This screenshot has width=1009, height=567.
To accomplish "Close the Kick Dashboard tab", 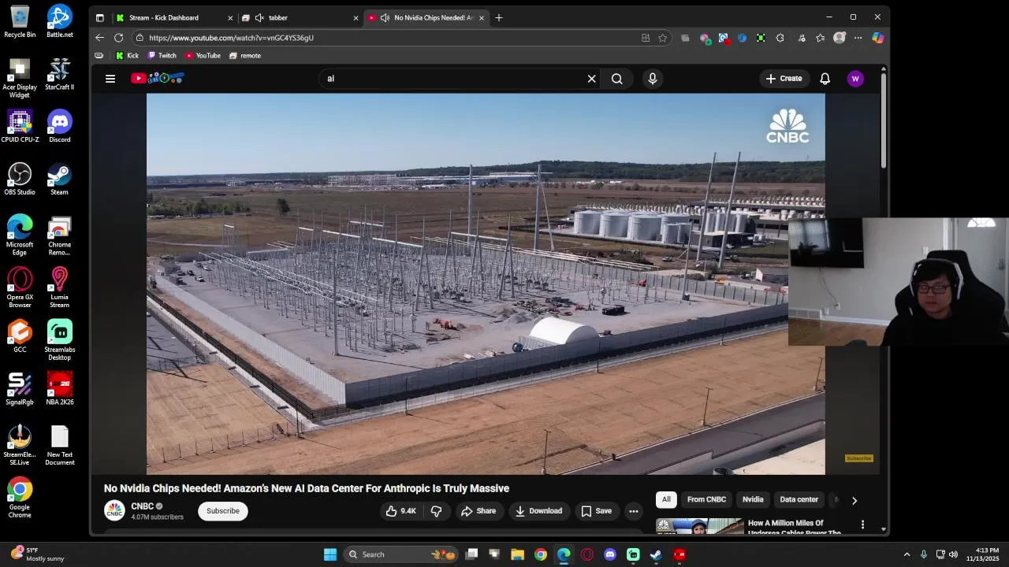I will [x=230, y=17].
